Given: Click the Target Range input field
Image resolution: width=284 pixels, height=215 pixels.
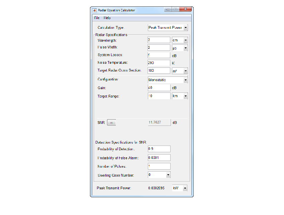Looking at the screenshot, I should 159,96.
